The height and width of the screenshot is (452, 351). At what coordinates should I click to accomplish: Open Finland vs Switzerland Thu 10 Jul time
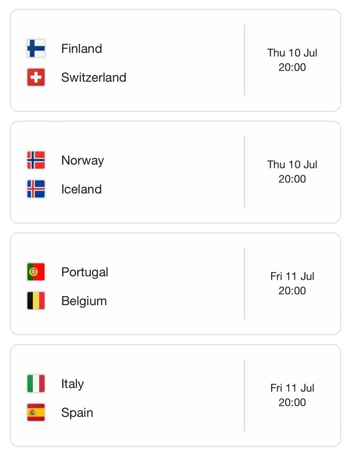(292, 60)
